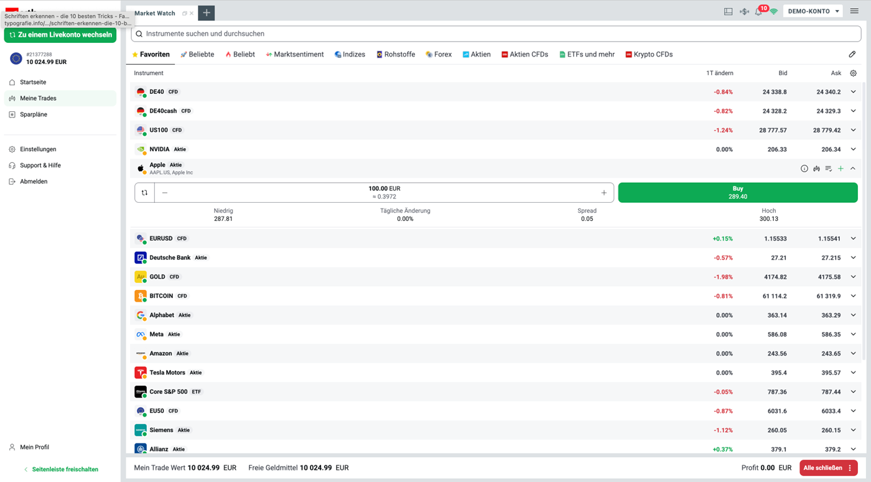Screen dimensions: 871x482
Task: Close the Market Watch tab
Action: pyautogui.click(x=192, y=13)
